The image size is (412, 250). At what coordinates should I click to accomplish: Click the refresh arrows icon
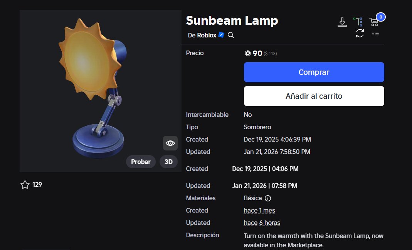point(360,34)
